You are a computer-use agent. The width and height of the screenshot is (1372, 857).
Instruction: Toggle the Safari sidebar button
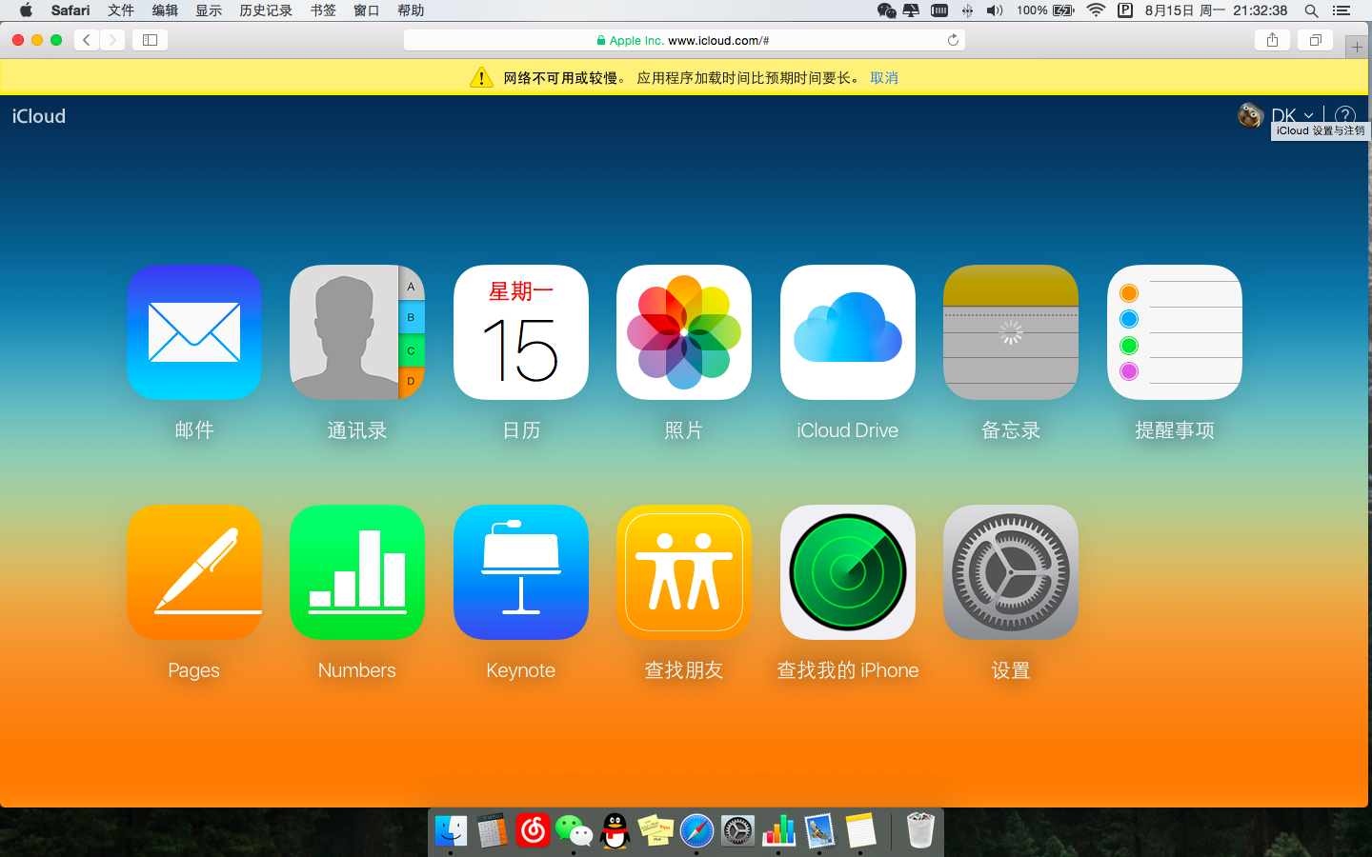(x=150, y=40)
